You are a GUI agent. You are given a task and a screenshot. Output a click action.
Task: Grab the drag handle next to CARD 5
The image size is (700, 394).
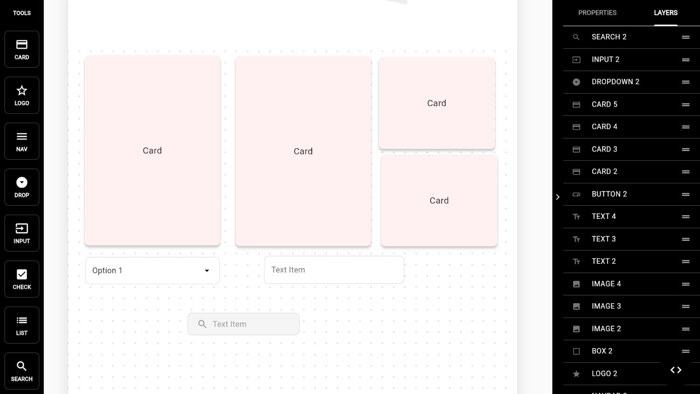coord(685,105)
